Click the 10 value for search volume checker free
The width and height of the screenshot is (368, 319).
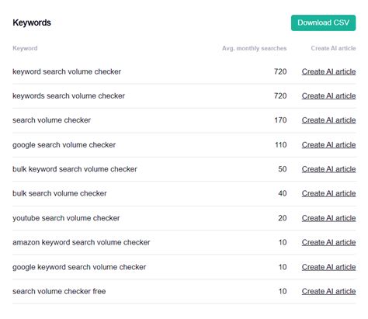point(283,291)
